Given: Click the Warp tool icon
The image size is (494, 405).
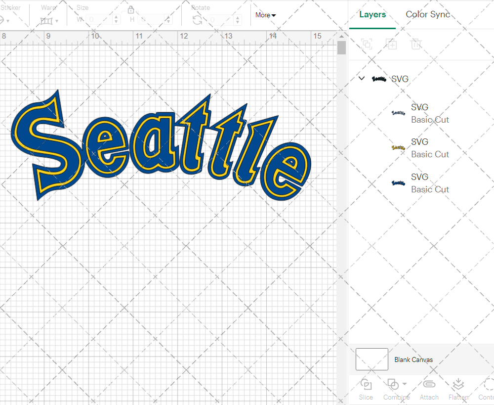Looking at the screenshot, I should point(46,21).
